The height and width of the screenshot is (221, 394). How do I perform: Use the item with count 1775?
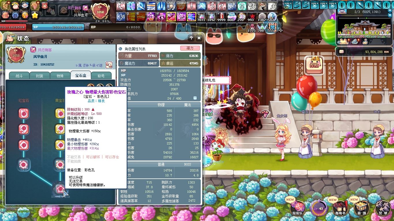[252, 27]
